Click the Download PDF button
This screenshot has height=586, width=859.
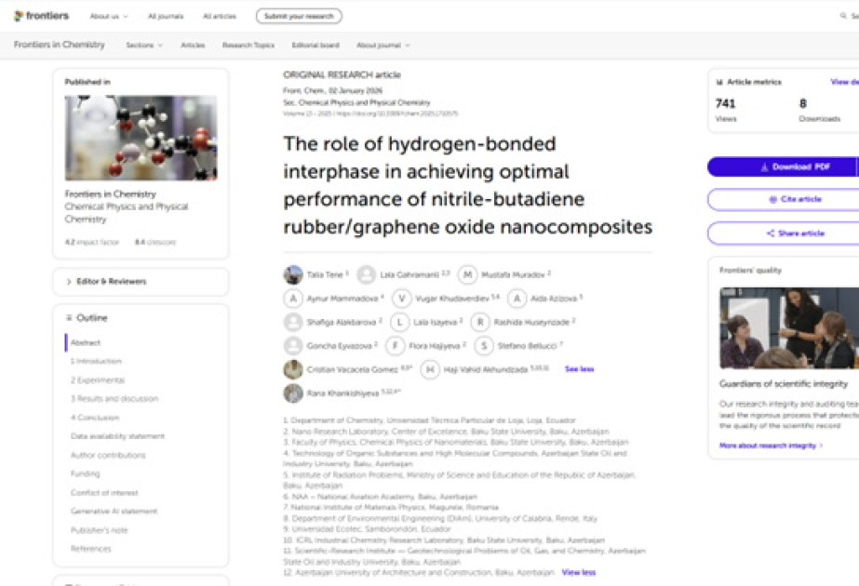click(783, 167)
